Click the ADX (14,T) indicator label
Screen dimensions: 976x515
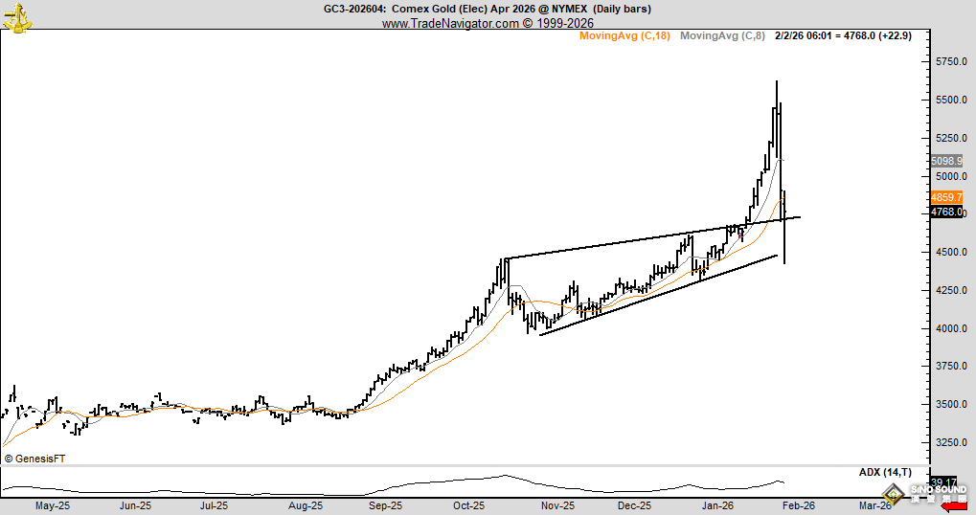point(885,473)
